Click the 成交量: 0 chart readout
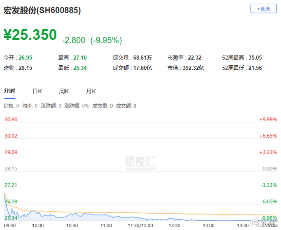The image size is (281, 230). click(102, 106)
